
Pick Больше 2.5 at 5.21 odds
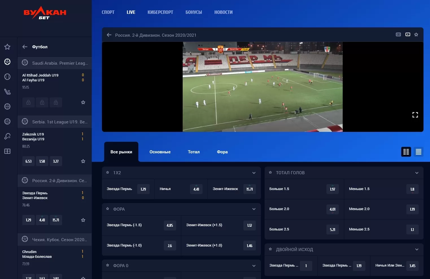(332, 230)
